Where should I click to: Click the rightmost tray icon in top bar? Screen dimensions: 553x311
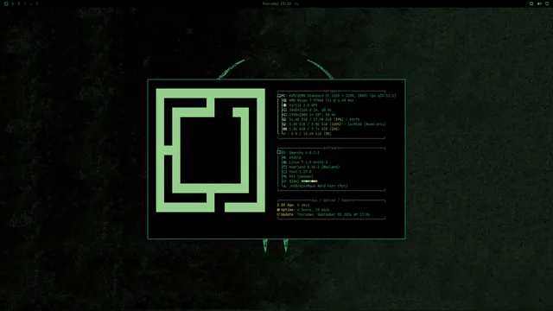[547, 3]
